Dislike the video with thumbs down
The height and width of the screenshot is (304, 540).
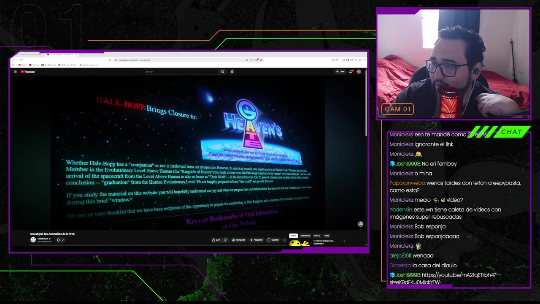(x=225, y=240)
